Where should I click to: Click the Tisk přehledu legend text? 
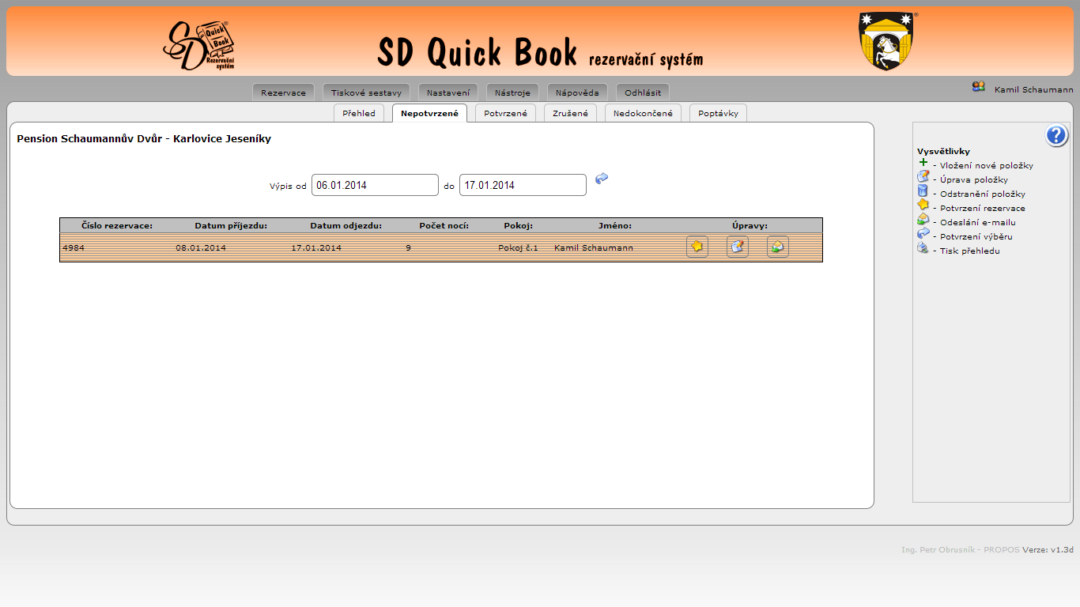tap(970, 251)
